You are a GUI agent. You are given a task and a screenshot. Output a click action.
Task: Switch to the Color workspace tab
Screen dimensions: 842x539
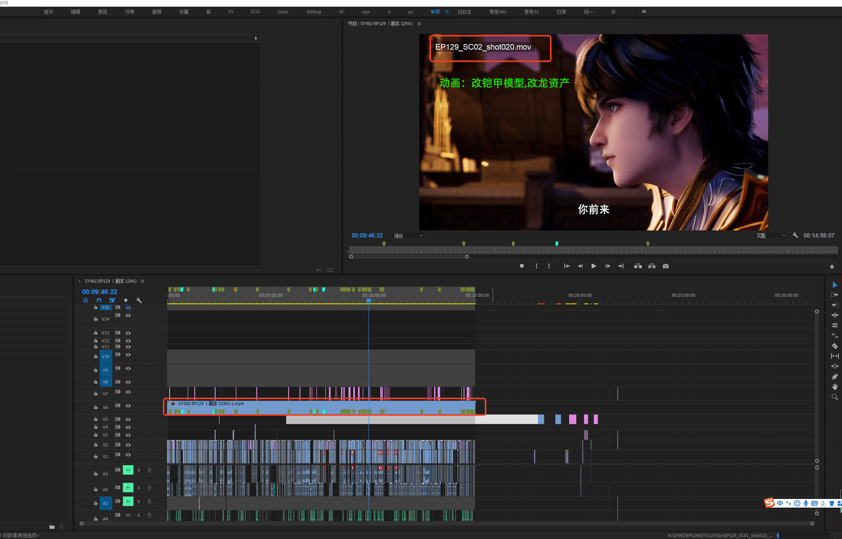point(283,12)
